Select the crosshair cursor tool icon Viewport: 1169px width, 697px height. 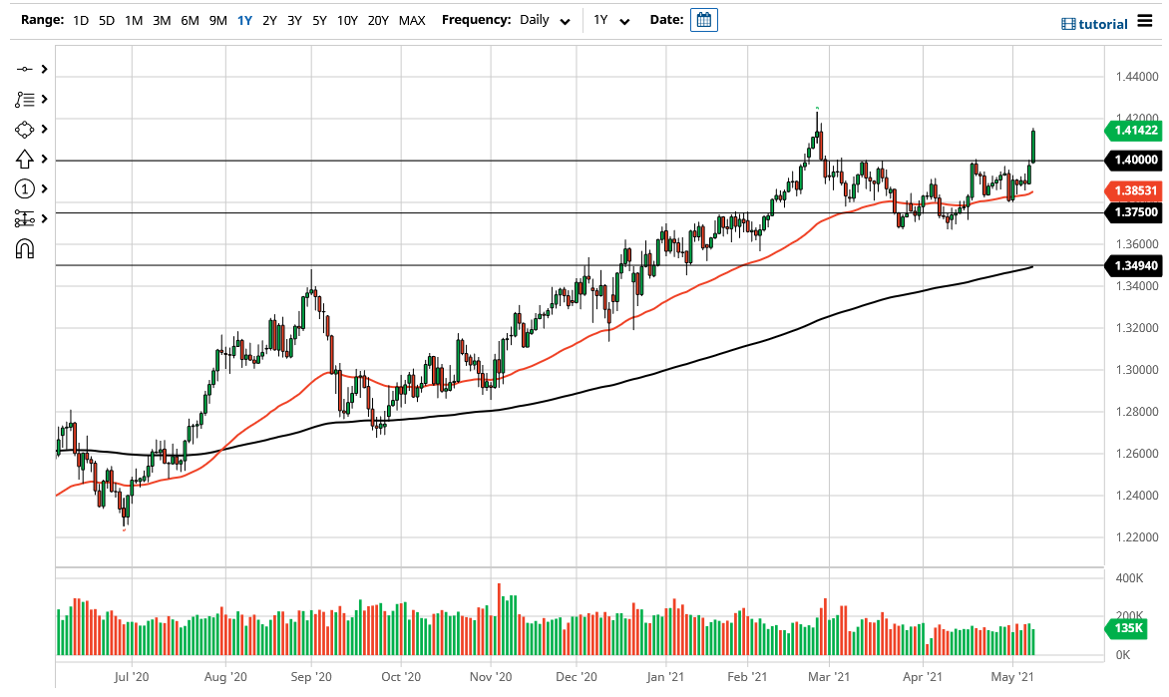click(x=25, y=70)
